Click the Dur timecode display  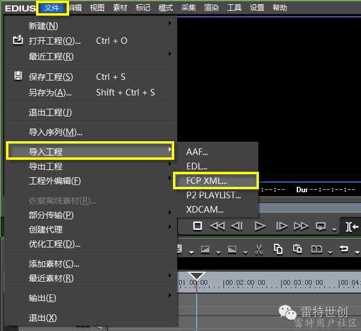pos(326,190)
